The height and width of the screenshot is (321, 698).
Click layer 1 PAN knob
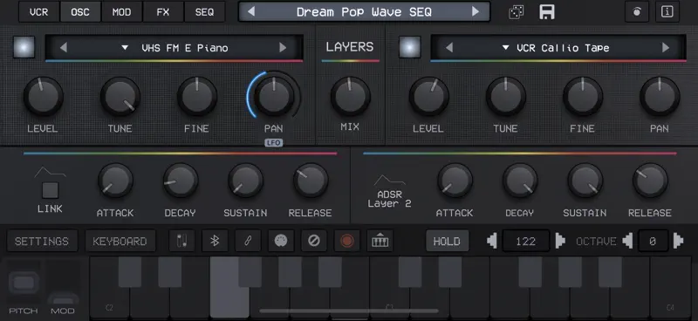(x=274, y=96)
